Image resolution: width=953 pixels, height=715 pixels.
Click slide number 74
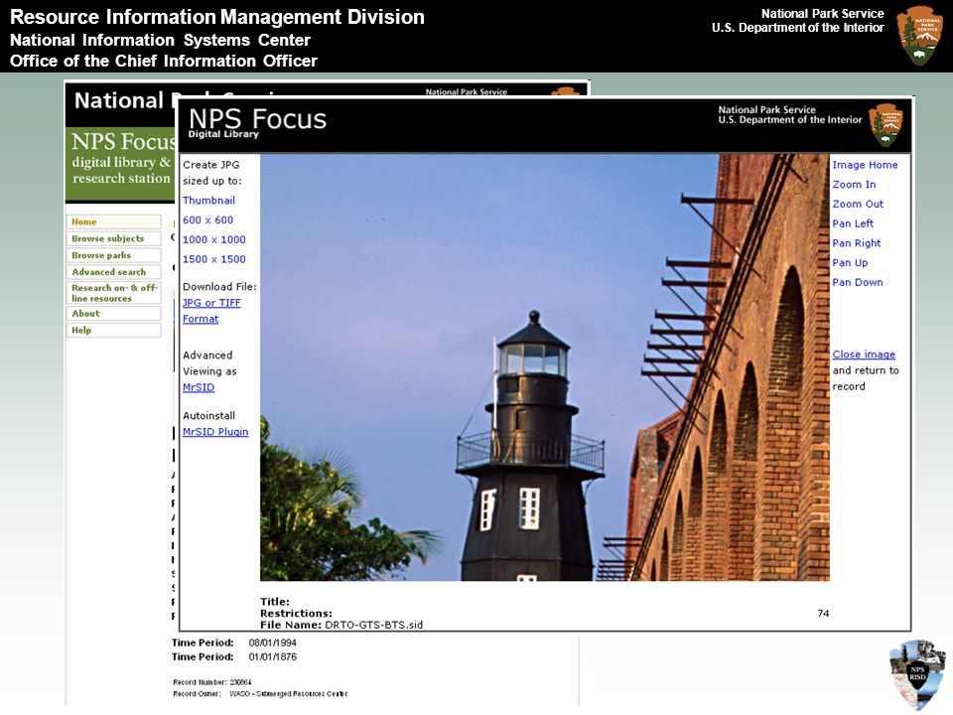click(823, 614)
